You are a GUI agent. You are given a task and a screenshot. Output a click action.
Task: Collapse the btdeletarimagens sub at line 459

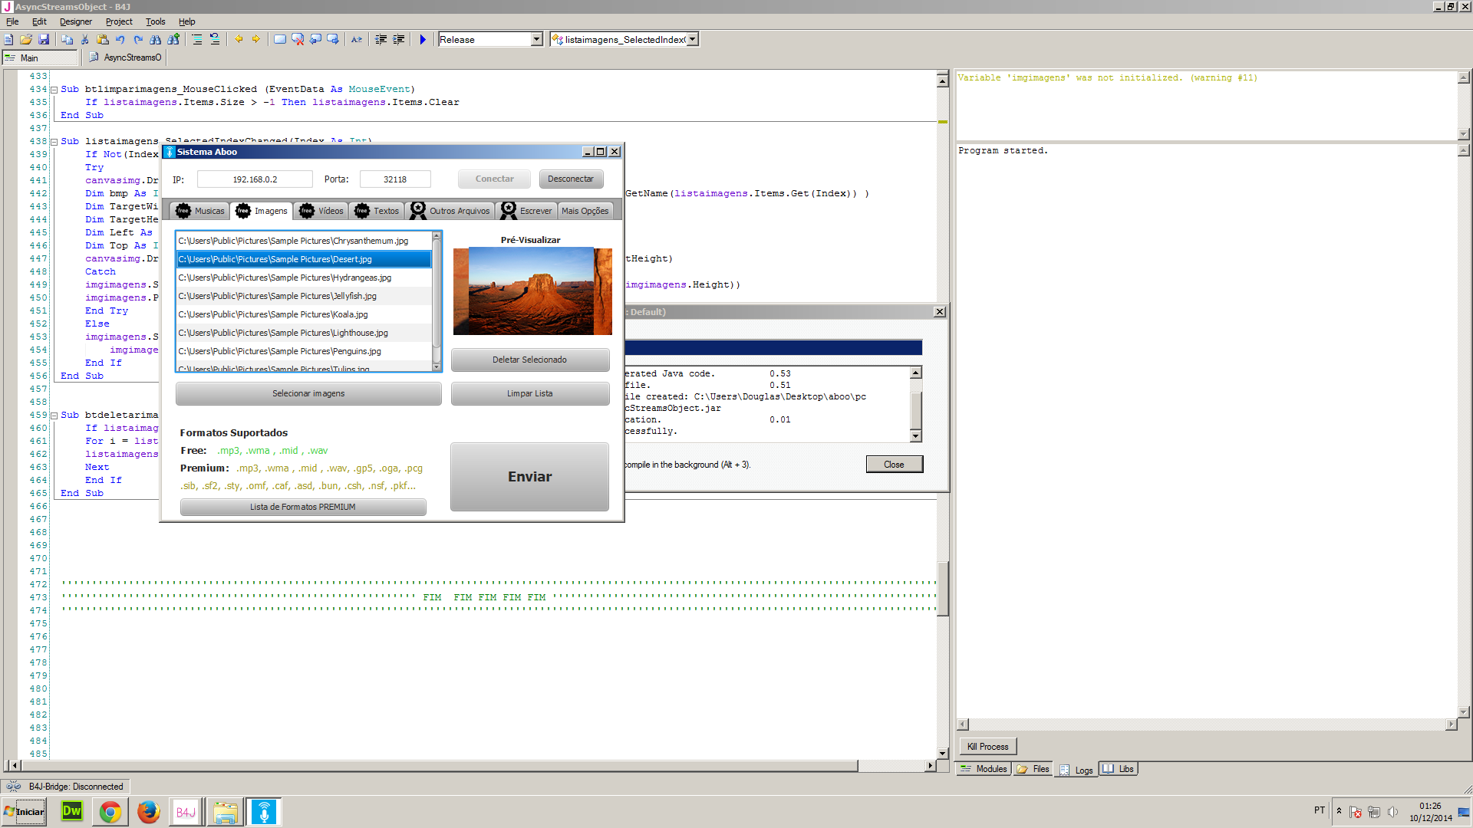click(x=54, y=416)
